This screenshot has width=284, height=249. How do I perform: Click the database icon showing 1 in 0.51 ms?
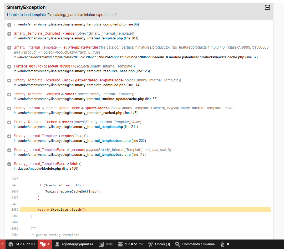click(120, 244)
